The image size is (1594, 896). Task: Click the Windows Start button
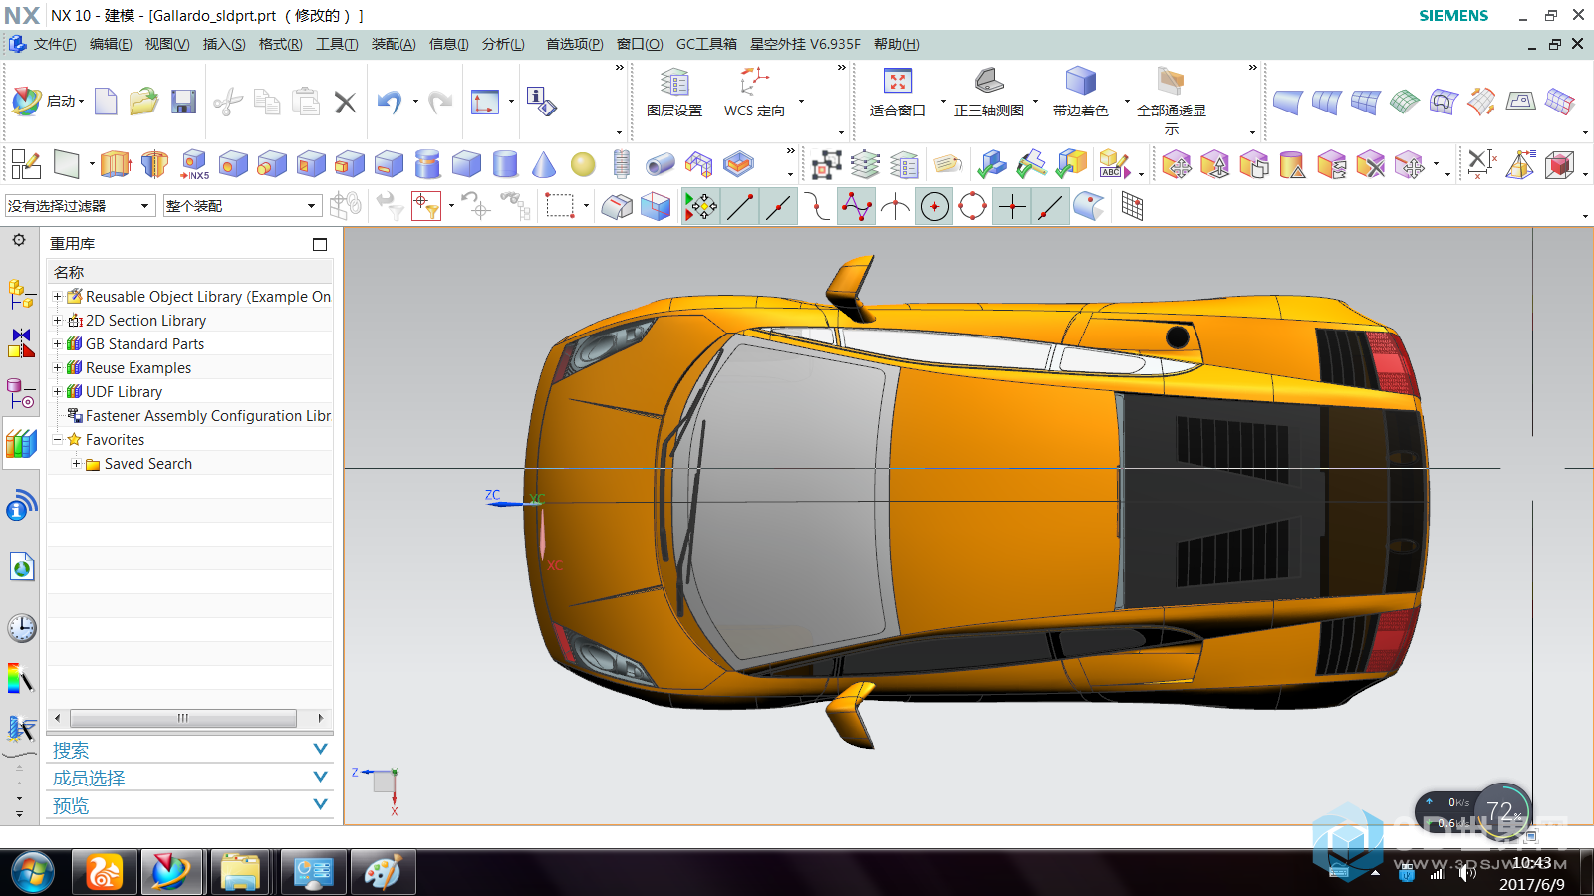[32, 873]
